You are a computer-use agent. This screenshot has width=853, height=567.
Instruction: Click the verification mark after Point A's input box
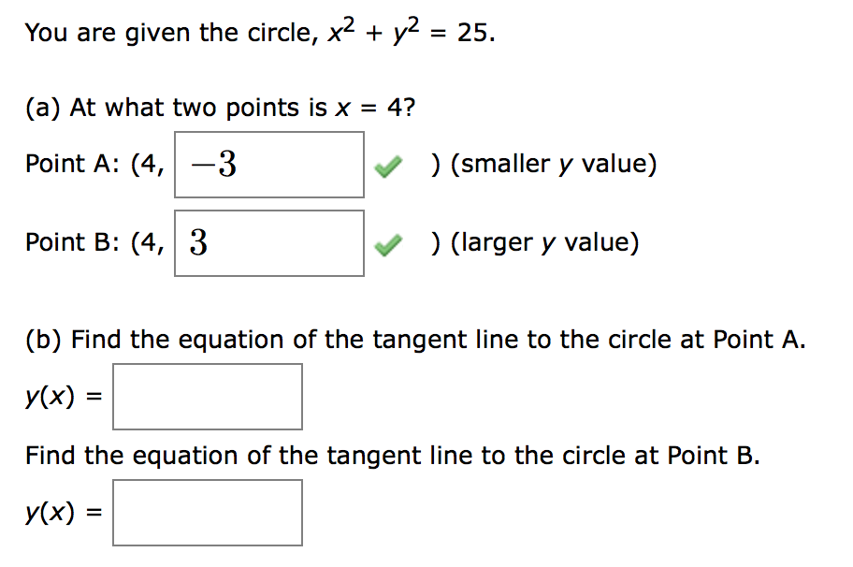pos(389,165)
